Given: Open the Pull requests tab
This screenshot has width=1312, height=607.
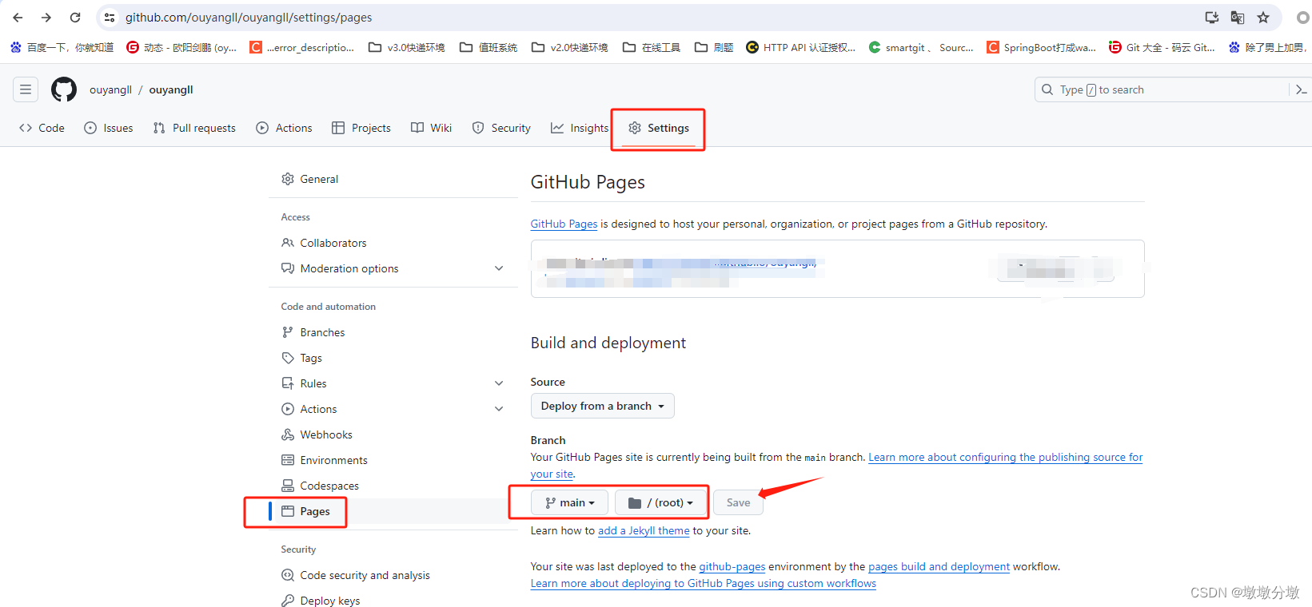Looking at the screenshot, I should (194, 128).
